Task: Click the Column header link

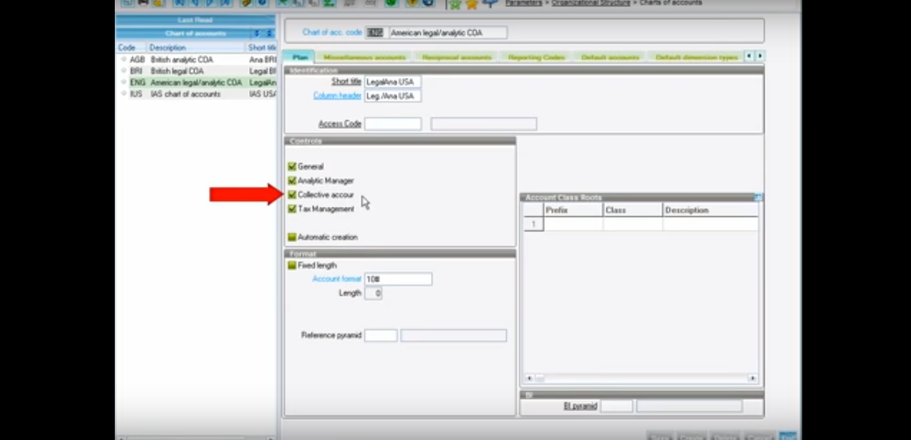Action: tap(337, 95)
